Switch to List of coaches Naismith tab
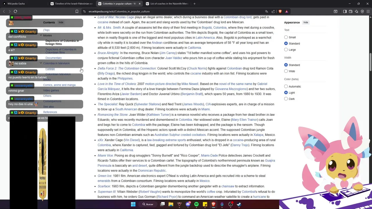The height and width of the screenshot is (209, 372). click(x=167, y=3)
